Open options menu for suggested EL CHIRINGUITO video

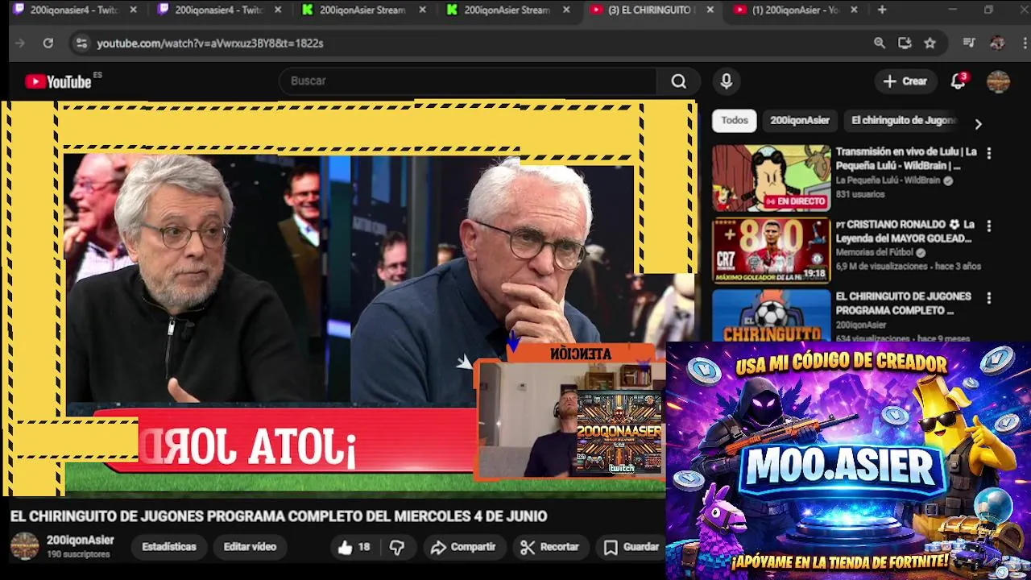click(988, 298)
